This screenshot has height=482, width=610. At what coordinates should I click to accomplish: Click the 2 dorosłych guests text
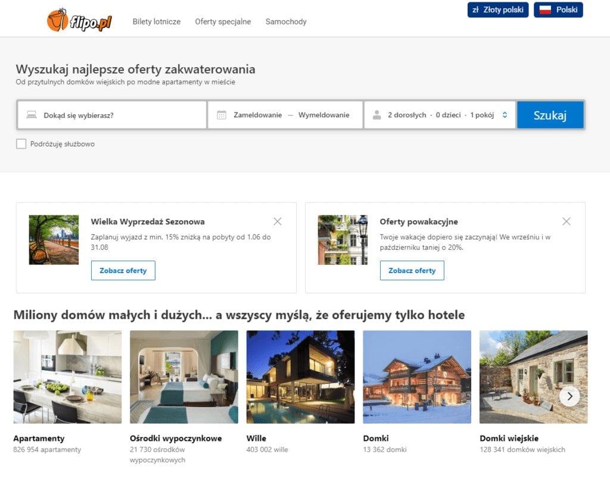point(407,115)
